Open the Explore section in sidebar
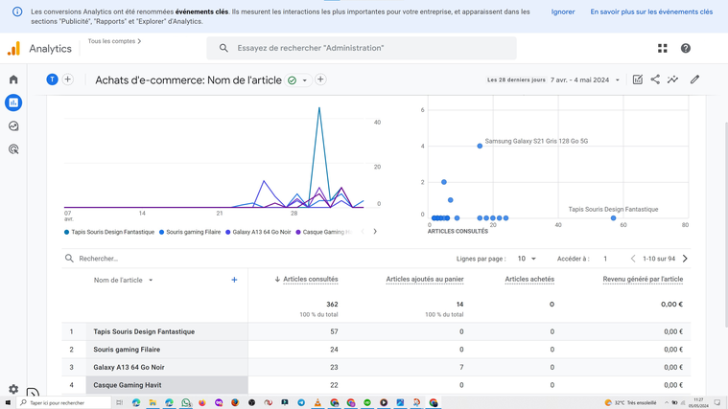 click(13, 126)
